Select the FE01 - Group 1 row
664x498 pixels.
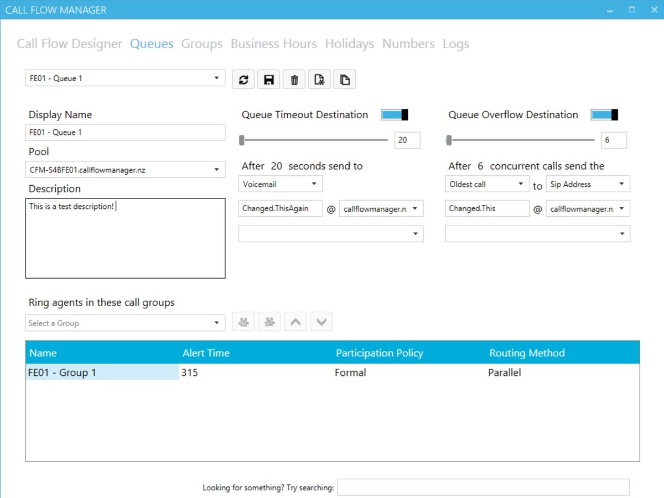coord(333,373)
